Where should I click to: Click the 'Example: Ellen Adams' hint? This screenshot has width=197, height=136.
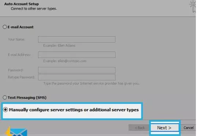(59, 45)
